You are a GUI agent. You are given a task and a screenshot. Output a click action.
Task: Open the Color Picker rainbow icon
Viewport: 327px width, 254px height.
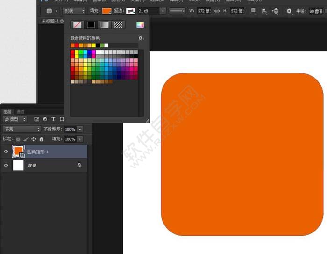140,25
